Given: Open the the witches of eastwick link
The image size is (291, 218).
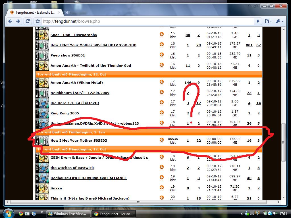Looking at the screenshot, I should [x=72, y=167].
